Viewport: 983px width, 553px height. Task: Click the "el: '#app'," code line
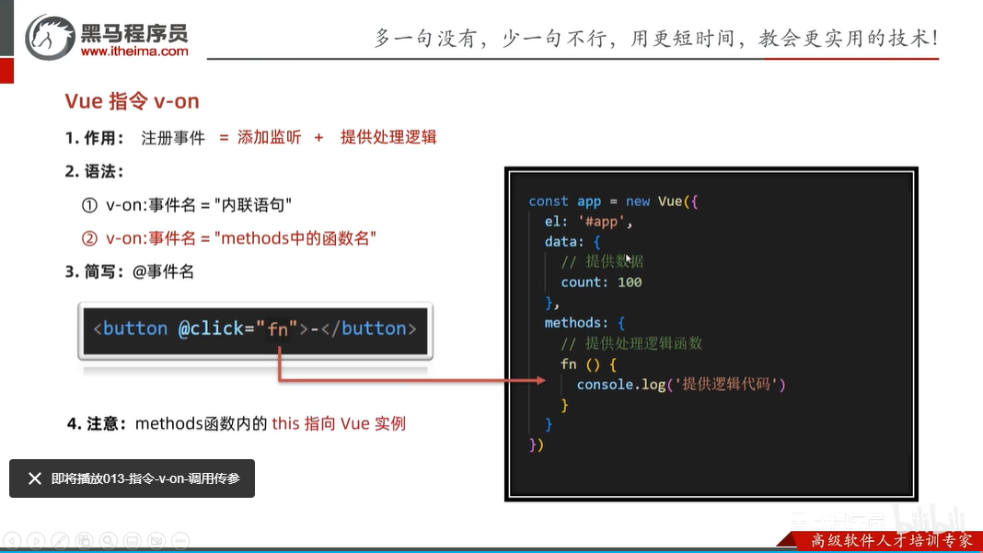[588, 222]
